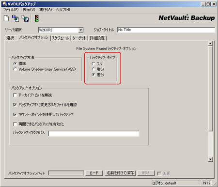Toggle バックアップ中に変更されたファイルを確認 checkbox
Image resolution: width=218 pixels, height=187 pixels.
(15, 105)
